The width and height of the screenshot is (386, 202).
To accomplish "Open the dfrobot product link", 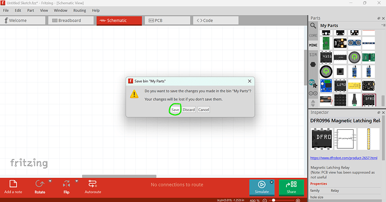I will (x=343, y=158).
